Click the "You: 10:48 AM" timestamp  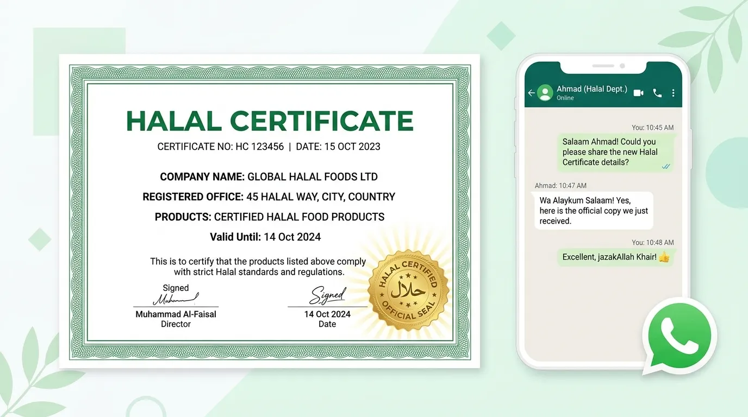click(653, 243)
